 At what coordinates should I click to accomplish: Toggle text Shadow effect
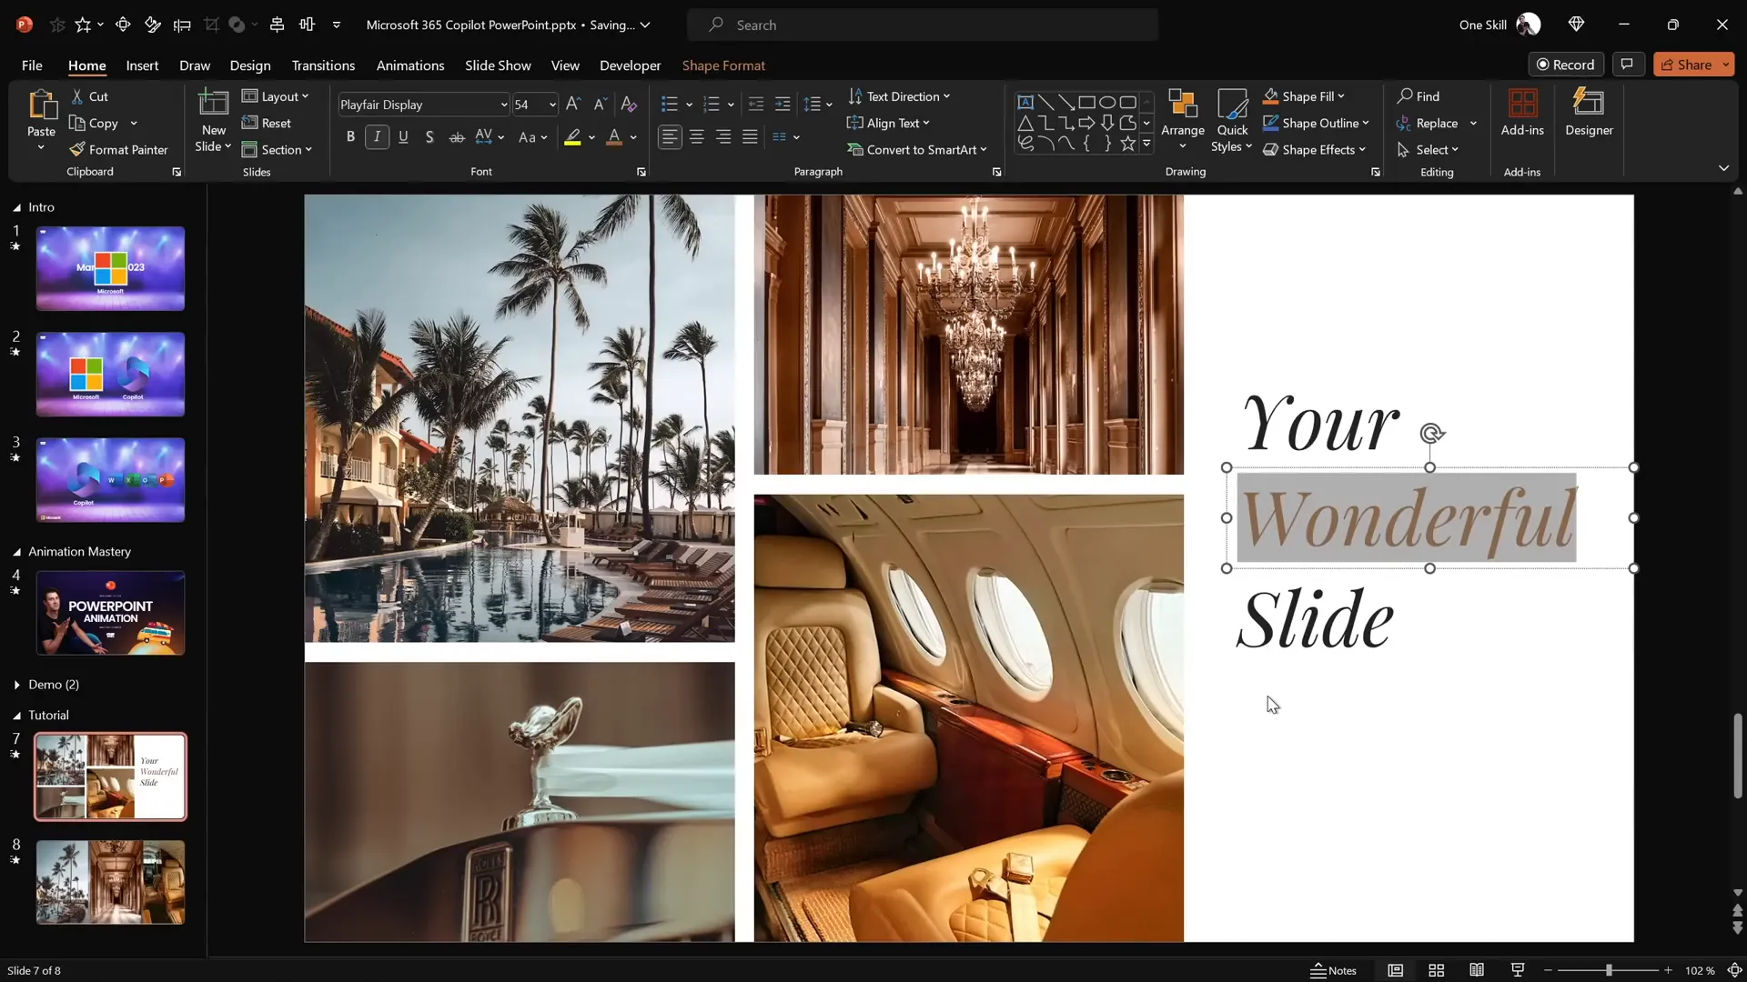[x=429, y=137]
